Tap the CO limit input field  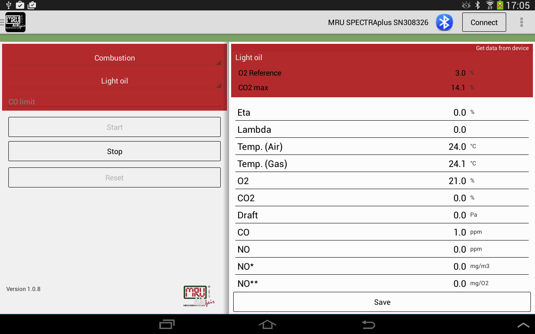pyautogui.click(x=114, y=101)
